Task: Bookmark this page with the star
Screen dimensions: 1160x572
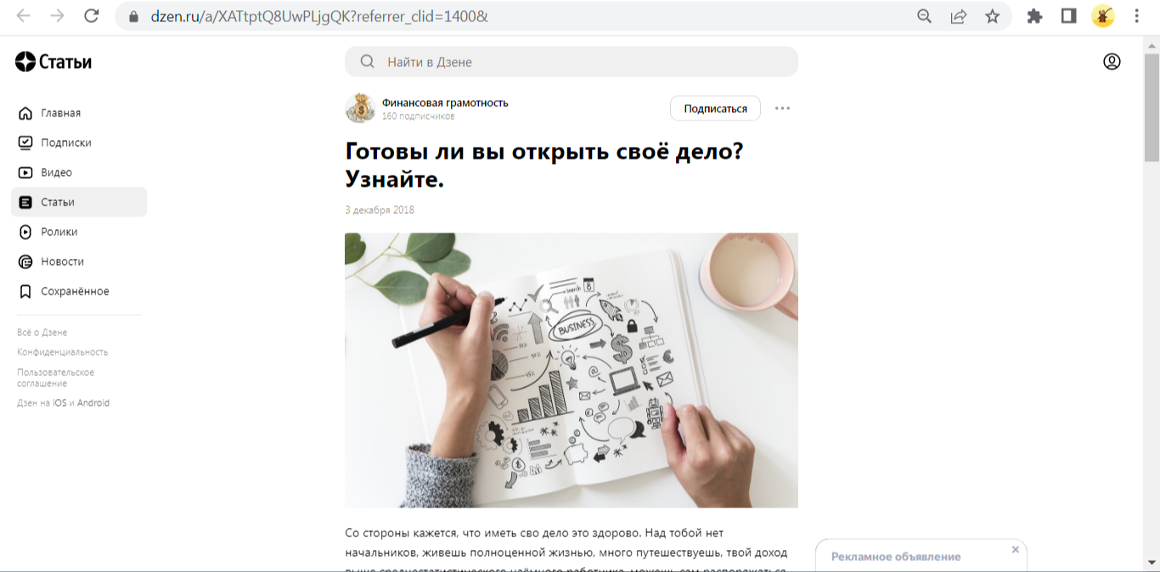Action: tap(992, 16)
